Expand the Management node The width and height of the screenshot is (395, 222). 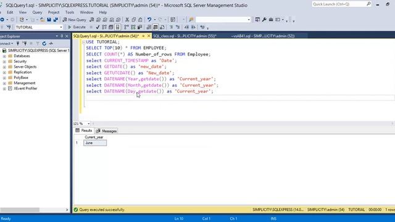click(4, 83)
